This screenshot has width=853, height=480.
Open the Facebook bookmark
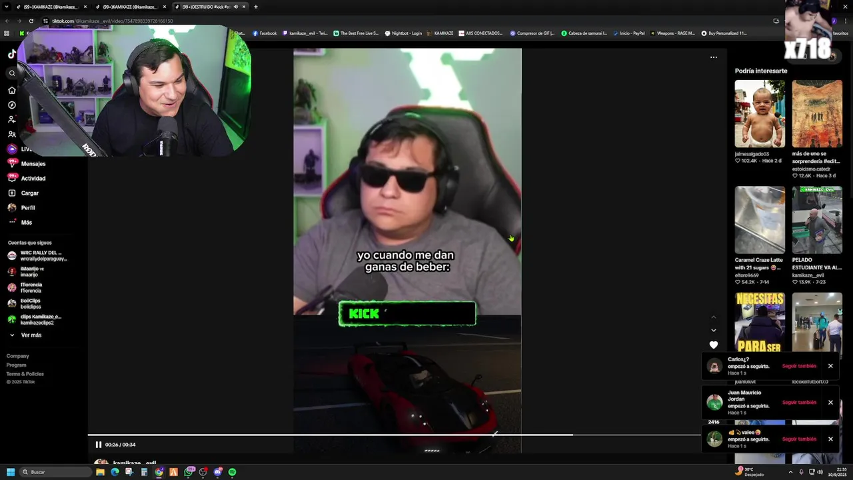click(265, 33)
